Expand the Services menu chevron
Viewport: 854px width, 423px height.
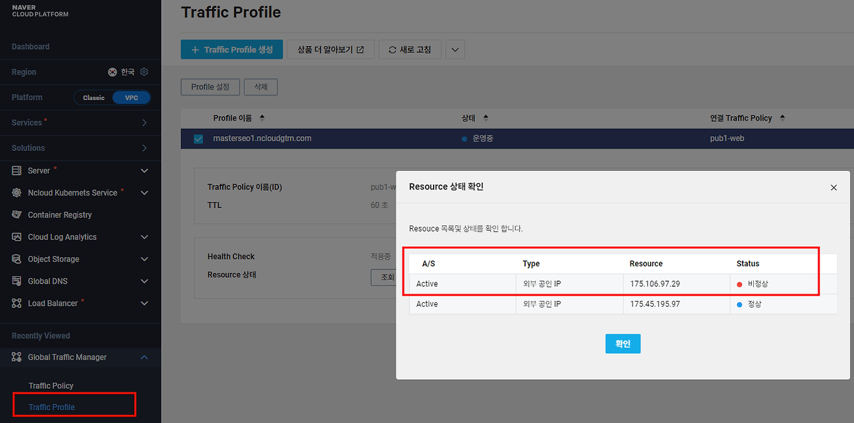pos(145,123)
